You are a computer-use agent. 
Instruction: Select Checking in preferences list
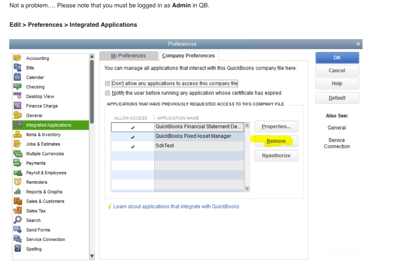click(x=51, y=87)
